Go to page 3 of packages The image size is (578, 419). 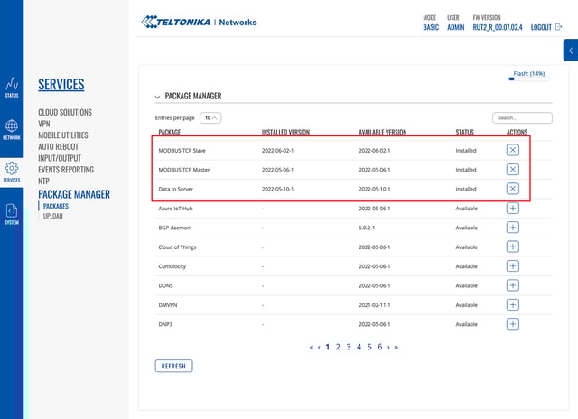point(349,347)
